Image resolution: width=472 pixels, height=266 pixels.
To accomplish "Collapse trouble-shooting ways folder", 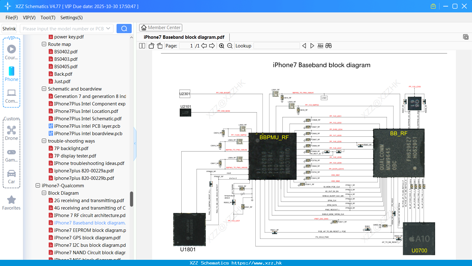I will click(44, 141).
